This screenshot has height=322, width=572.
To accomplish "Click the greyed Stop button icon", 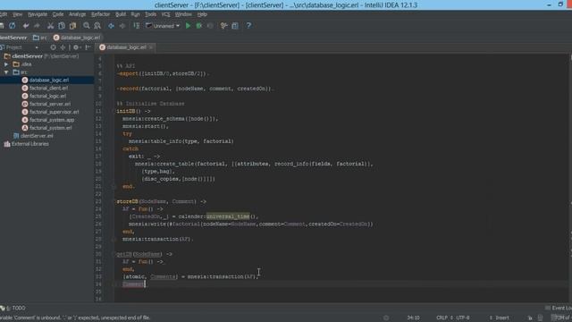I will pos(210,26).
